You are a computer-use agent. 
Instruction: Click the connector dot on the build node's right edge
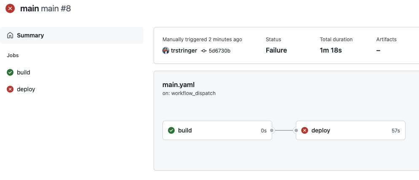pos(272,130)
